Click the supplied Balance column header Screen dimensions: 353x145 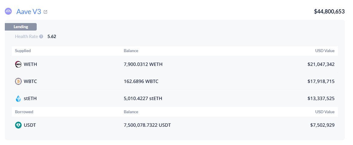pyautogui.click(x=131, y=51)
